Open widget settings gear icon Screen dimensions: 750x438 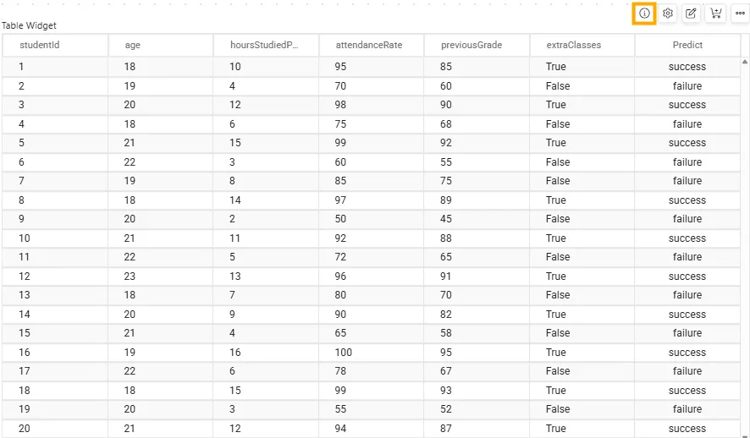[668, 14]
